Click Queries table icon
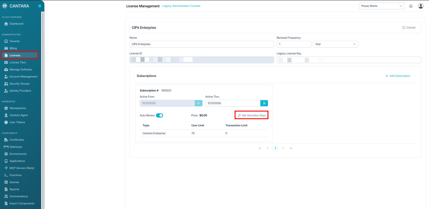Viewport: 429px width, 209px height. [6, 182]
